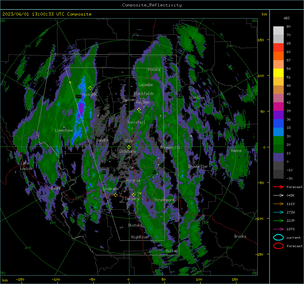304x284 pixels.
Task: Click the -150 tick on bottom axis
Action: point(20,279)
